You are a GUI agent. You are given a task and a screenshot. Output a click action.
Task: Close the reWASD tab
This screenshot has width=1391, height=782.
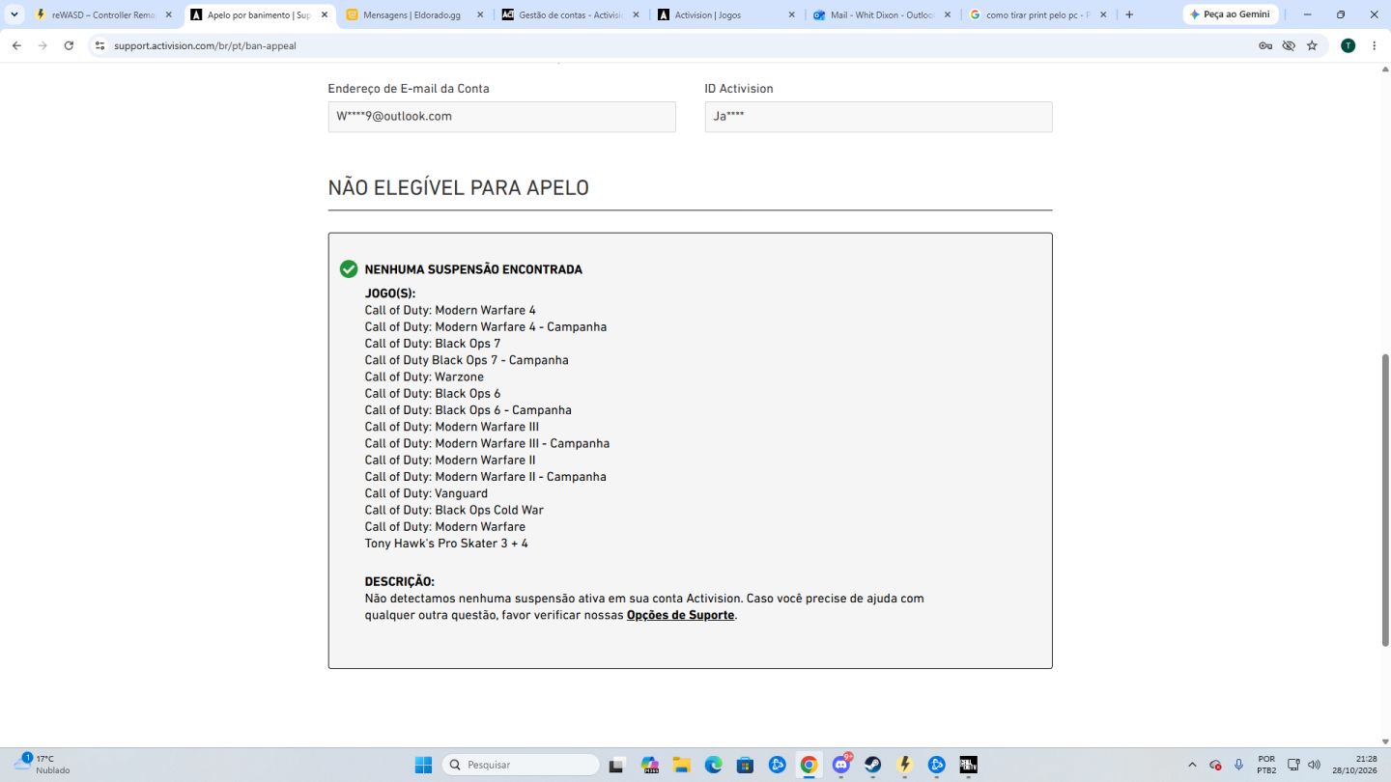[x=168, y=14]
